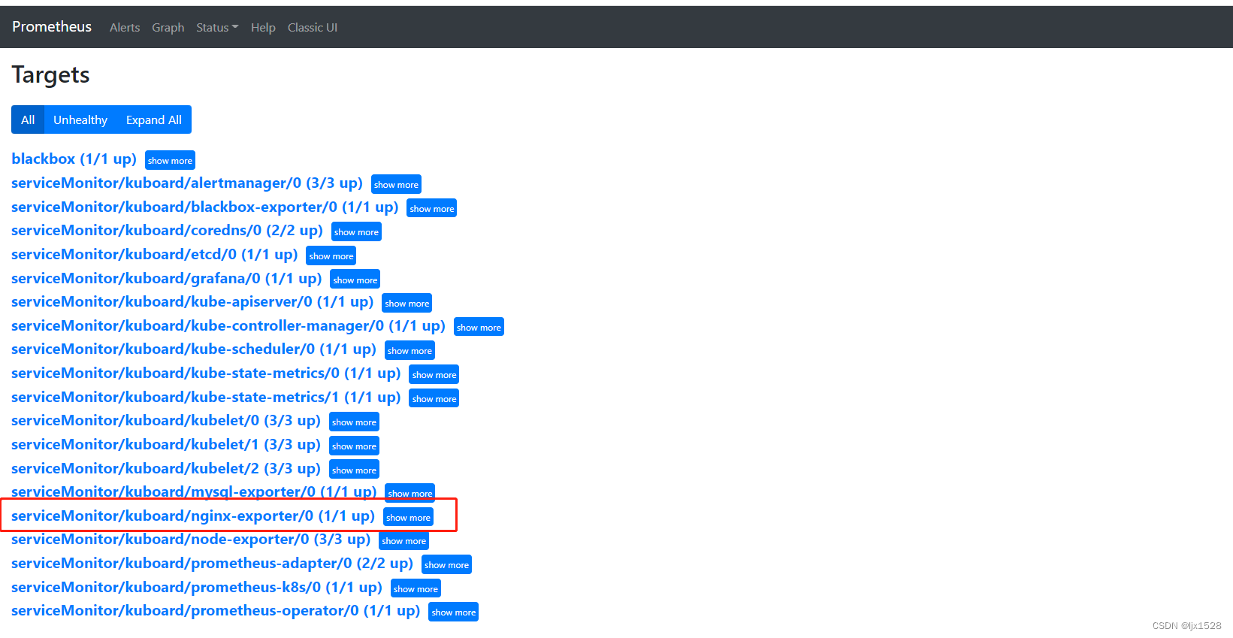The width and height of the screenshot is (1233, 638).
Task: Open alertmanager/0 (3/3 up) link
Action: (x=187, y=183)
